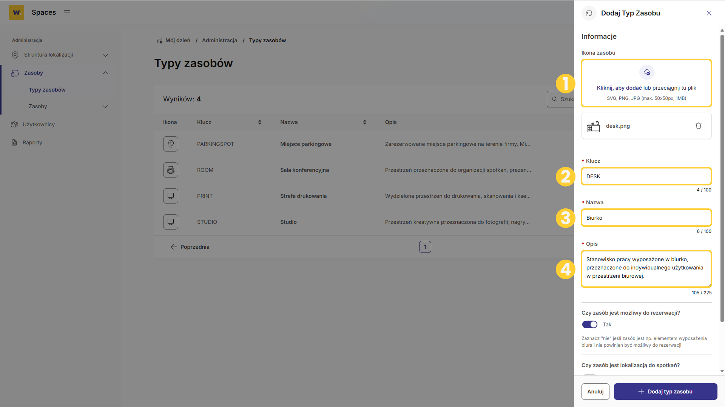Click the scrollbar down arrow in panel
Screen dimensions: 725x407
coord(722,371)
